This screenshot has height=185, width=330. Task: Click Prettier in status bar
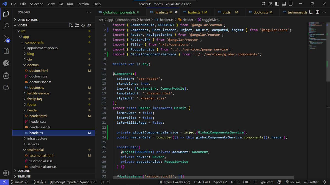coord(311,182)
